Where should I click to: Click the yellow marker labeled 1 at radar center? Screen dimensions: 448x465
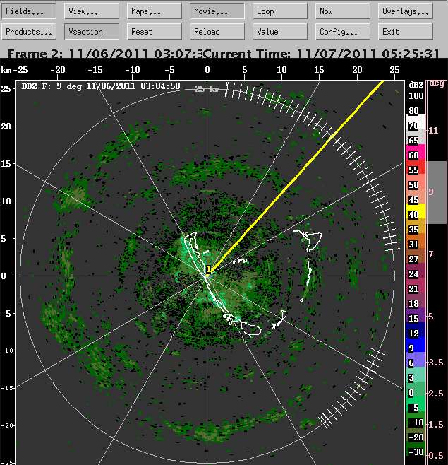(x=208, y=269)
